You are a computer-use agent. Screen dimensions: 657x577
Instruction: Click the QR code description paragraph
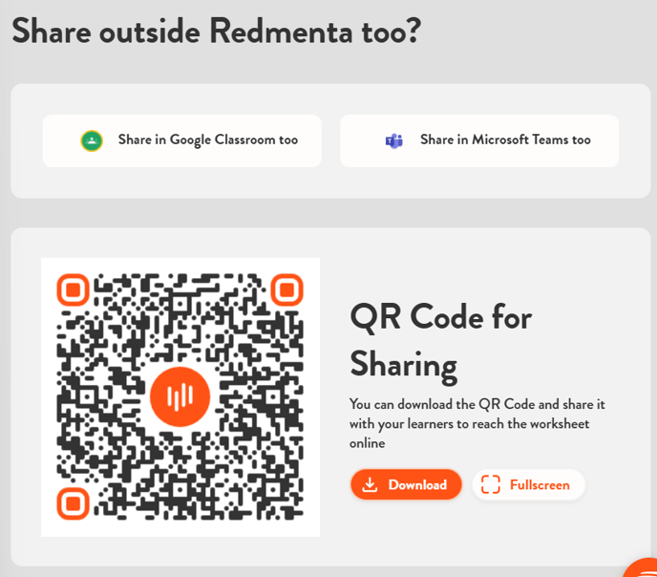[x=477, y=423]
